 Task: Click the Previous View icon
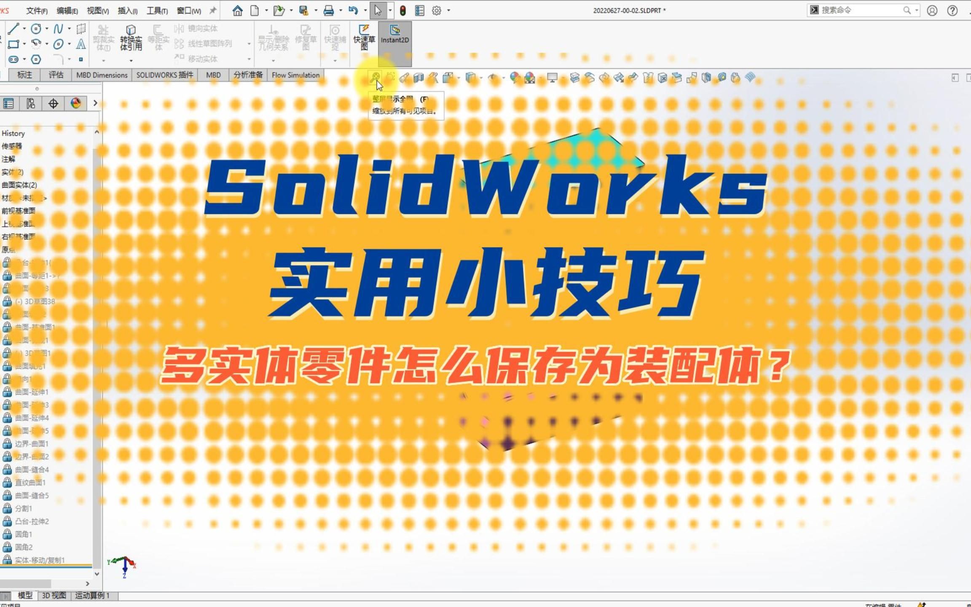[x=404, y=78]
